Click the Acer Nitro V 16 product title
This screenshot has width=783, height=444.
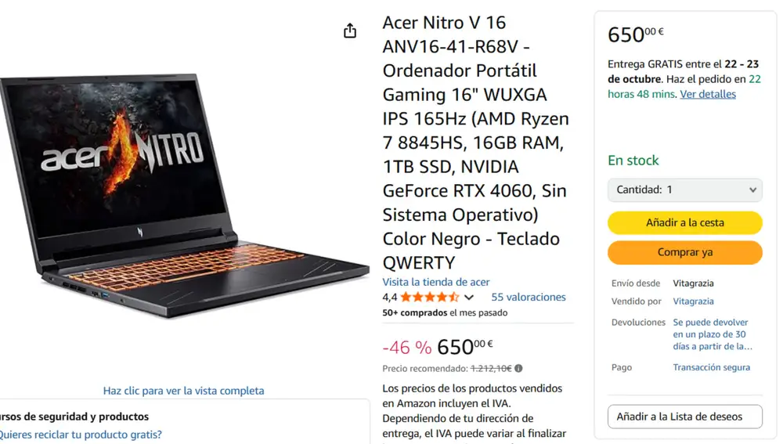tap(476, 143)
